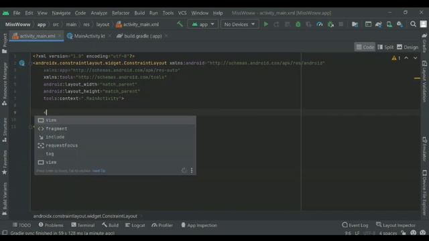
Task: Open the Terminal tool window
Action: [x=83, y=225]
